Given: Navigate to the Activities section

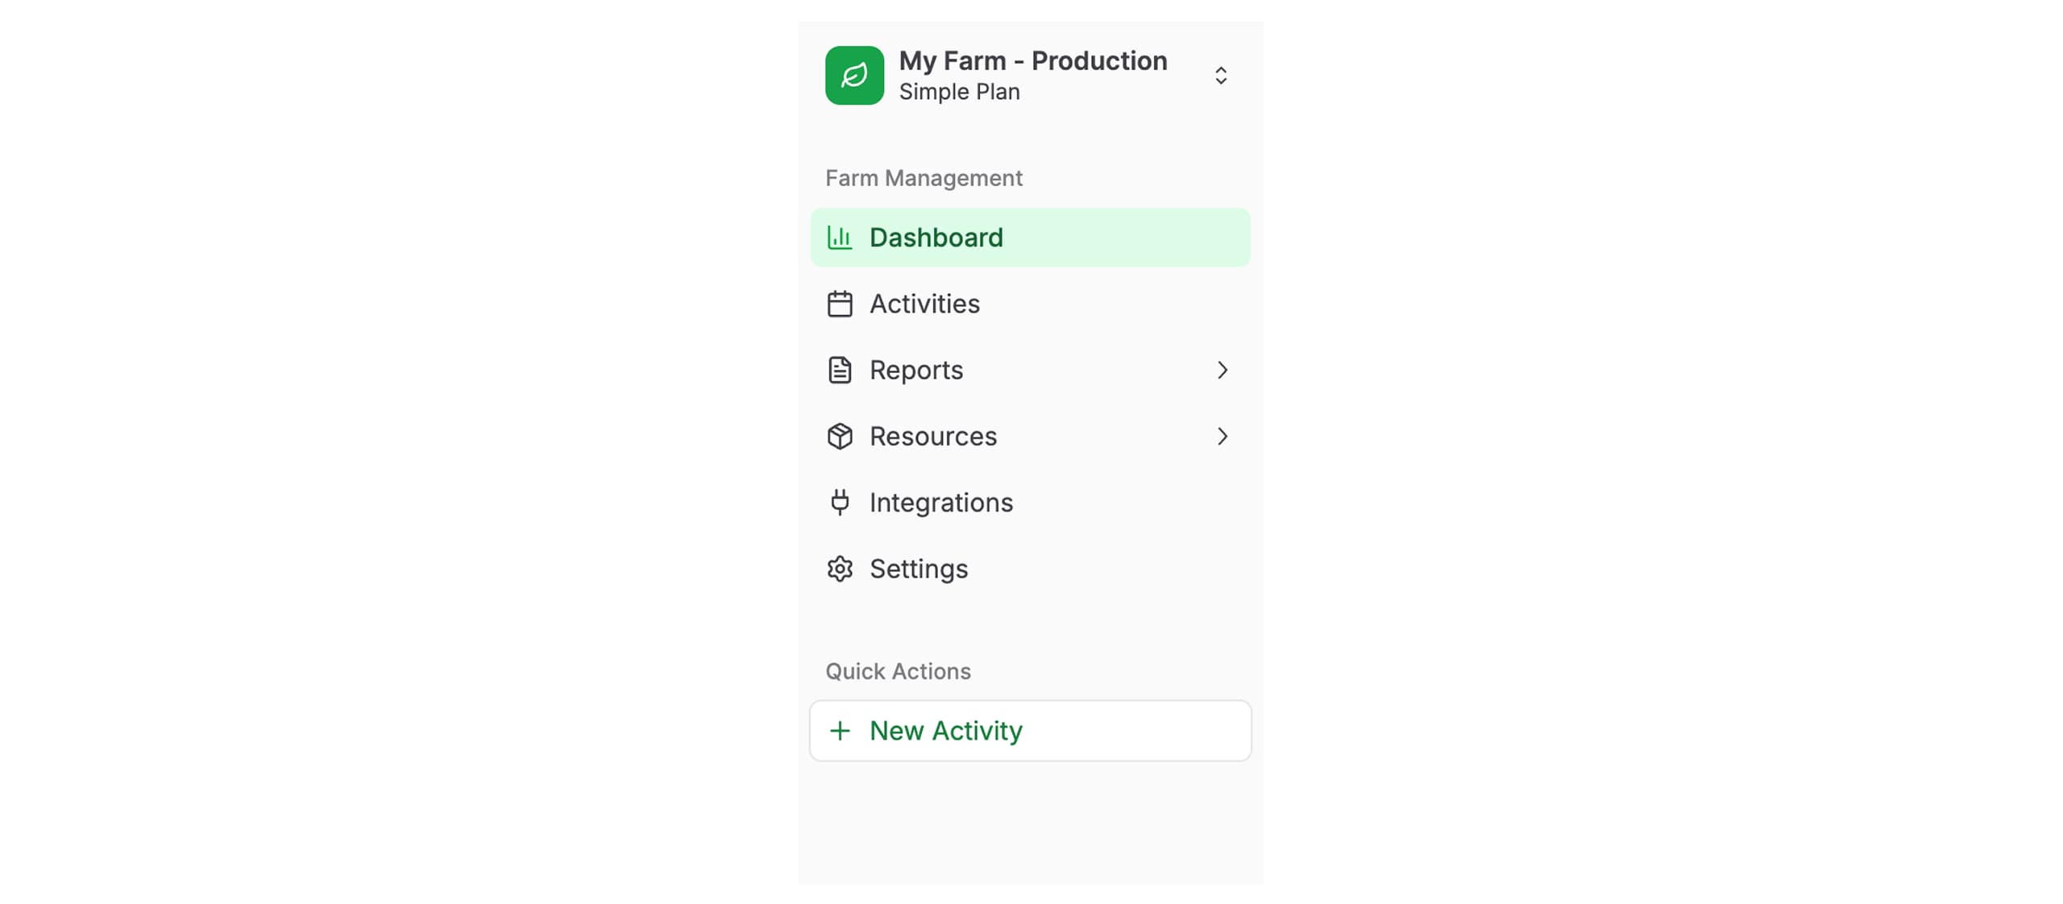Looking at the screenshot, I should point(924,304).
